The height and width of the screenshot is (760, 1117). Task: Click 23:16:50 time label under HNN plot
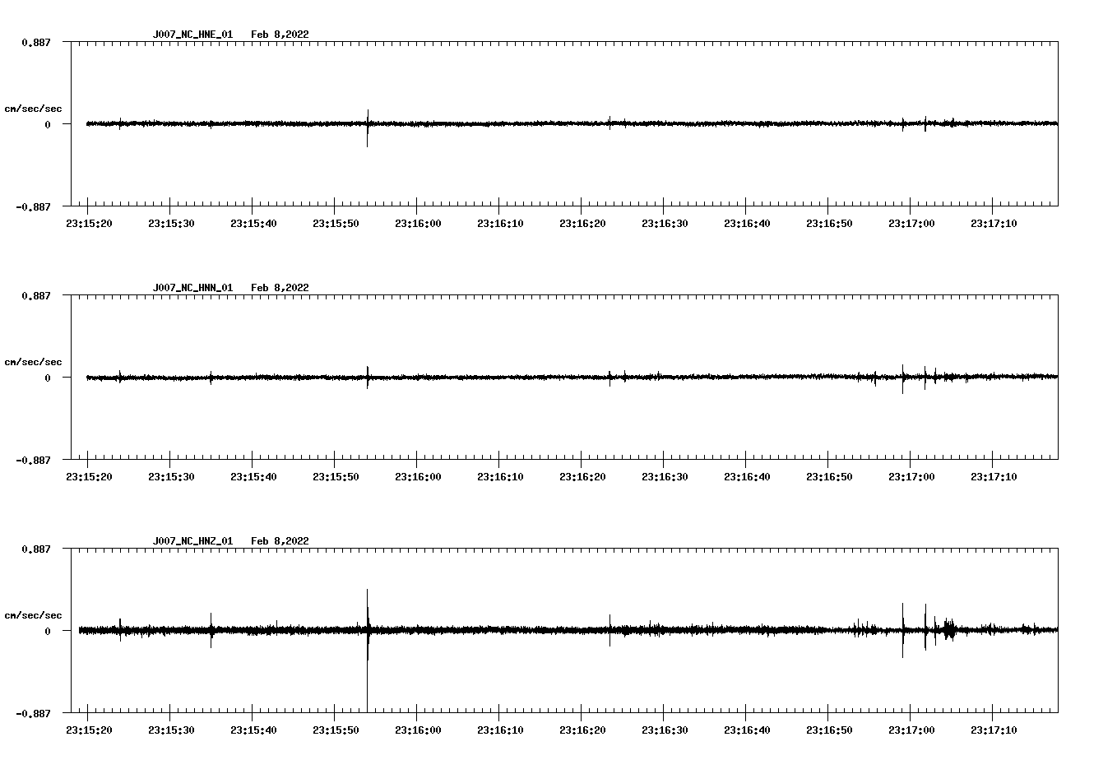[829, 477]
